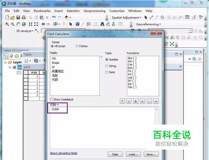Select the Pan hand tool
This screenshot has width=209, height=160.
point(18,24)
